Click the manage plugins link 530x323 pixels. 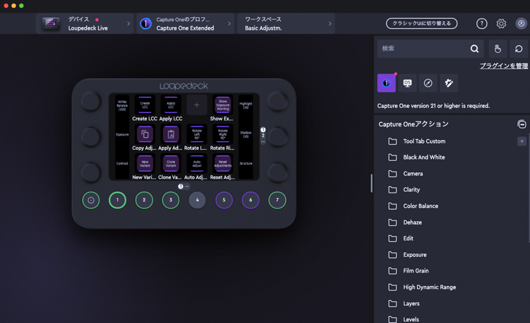point(503,66)
